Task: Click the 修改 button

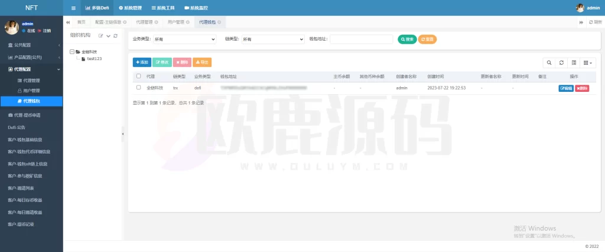Action: click(x=162, y=62)
